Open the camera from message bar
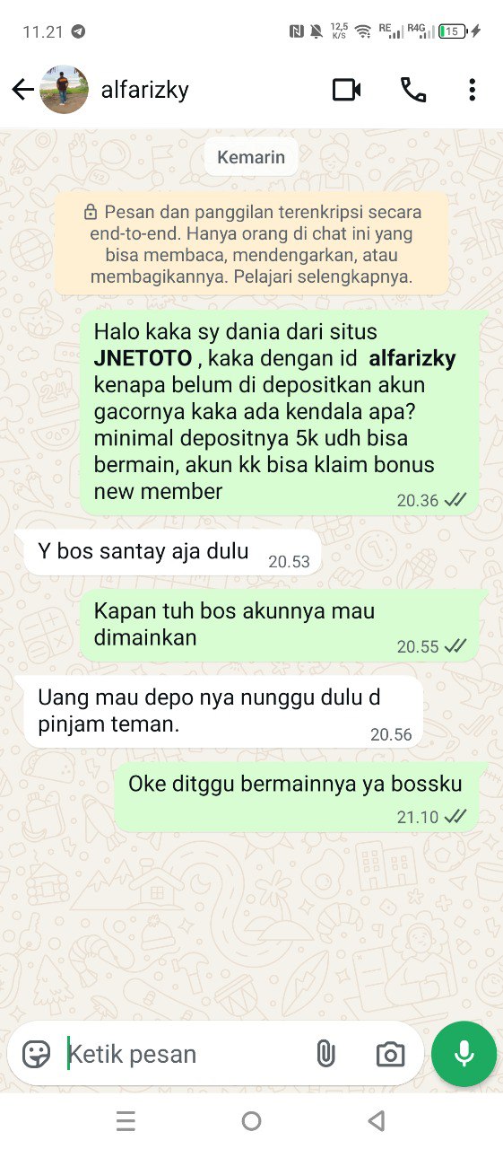503x1149 pixels. tap(390, 1055)
